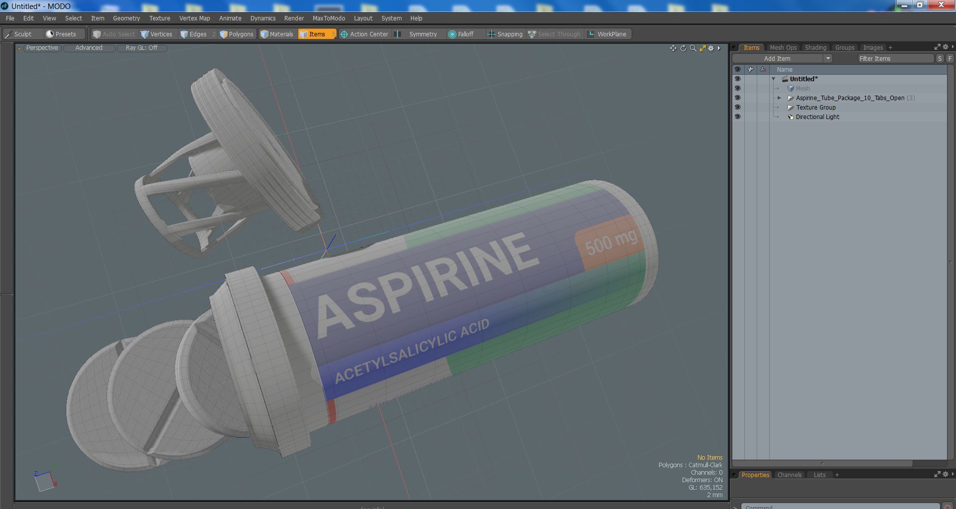Open Properties panel gear settings
Viewport: 956px width, 509px height.
click(946, 474)
